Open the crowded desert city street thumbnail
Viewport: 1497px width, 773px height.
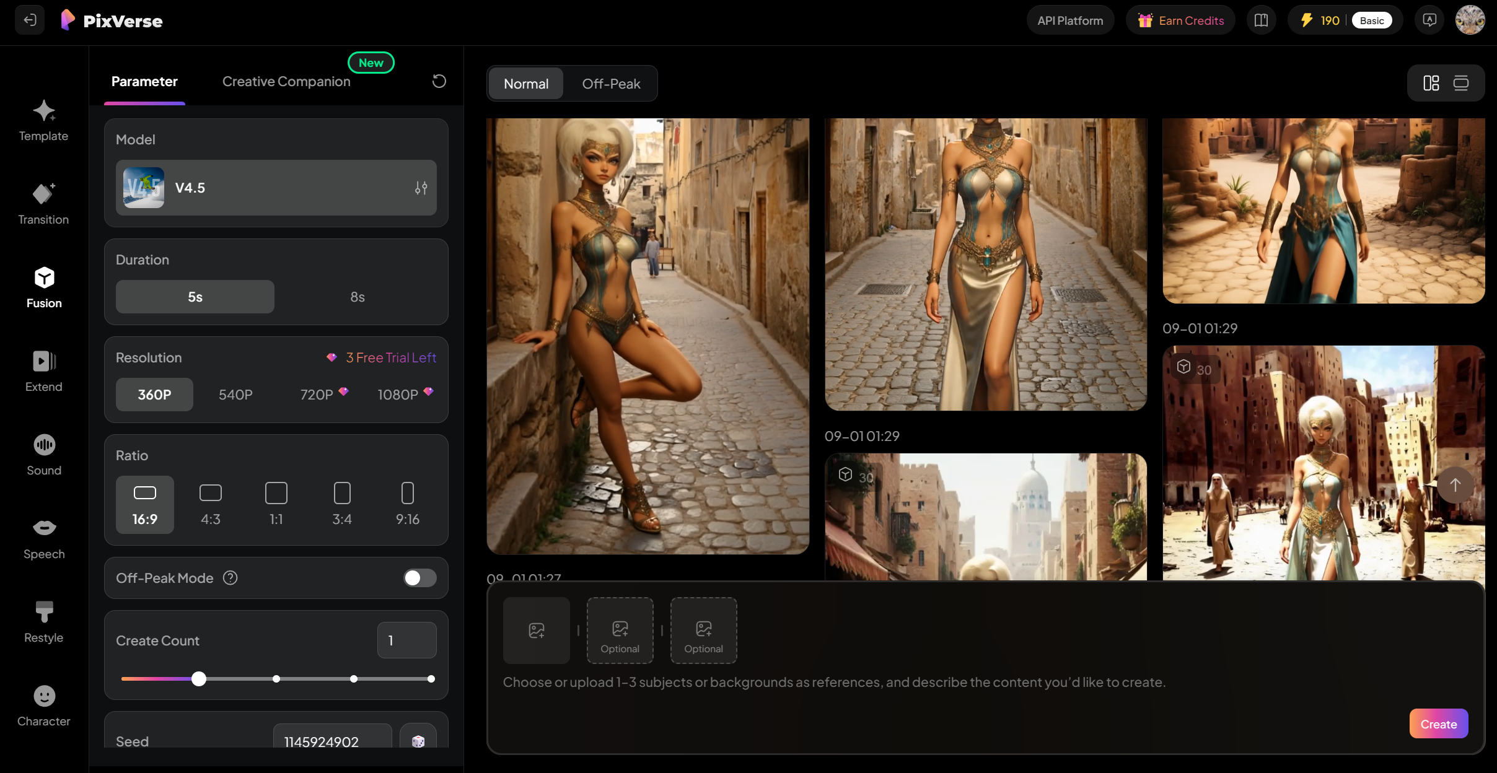click(x=1324, y=463)
